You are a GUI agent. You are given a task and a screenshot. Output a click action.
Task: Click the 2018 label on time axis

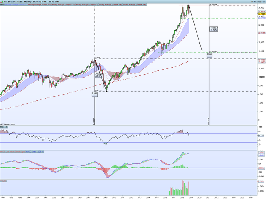(x=182, y=197)
